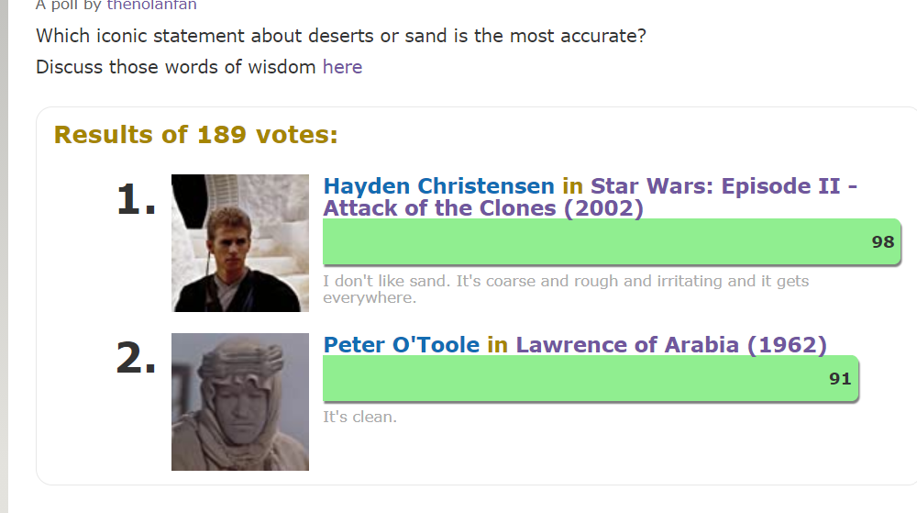
Task: Click the rank number 1 label
Action: click(x=136, y=200)
